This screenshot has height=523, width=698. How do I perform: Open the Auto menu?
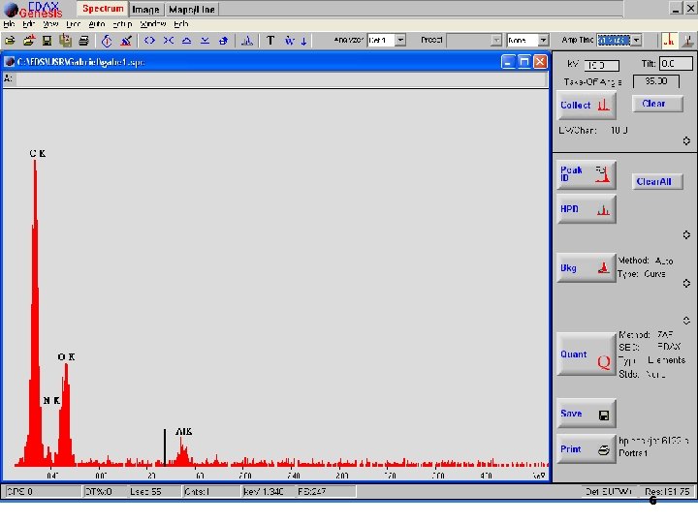pyautogui.click(x=97, y=24)
